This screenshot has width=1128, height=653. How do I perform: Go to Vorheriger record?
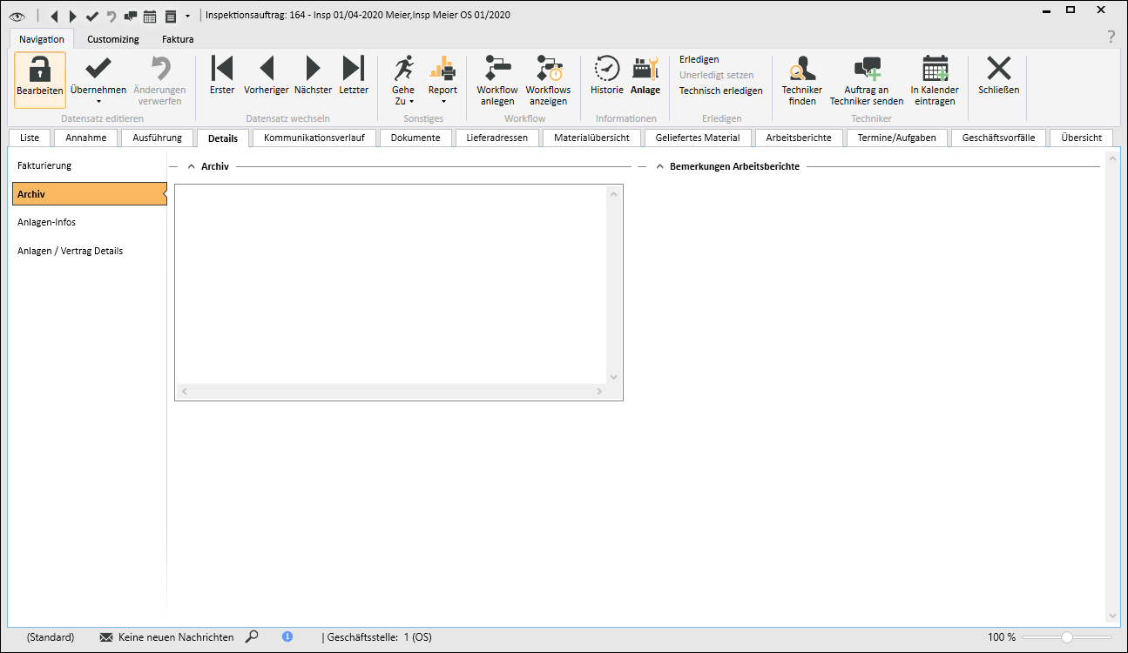pos(267,75)
